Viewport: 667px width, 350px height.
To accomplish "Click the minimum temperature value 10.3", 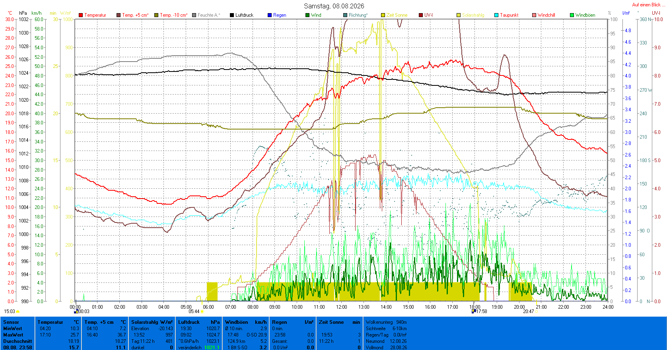I will (75, 329).
